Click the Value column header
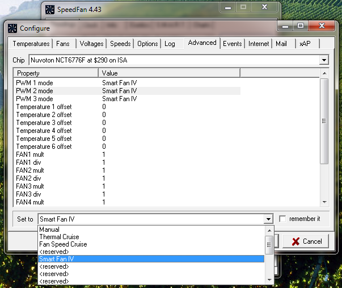The width and height of the screenshot is (342, 288). 169,73
